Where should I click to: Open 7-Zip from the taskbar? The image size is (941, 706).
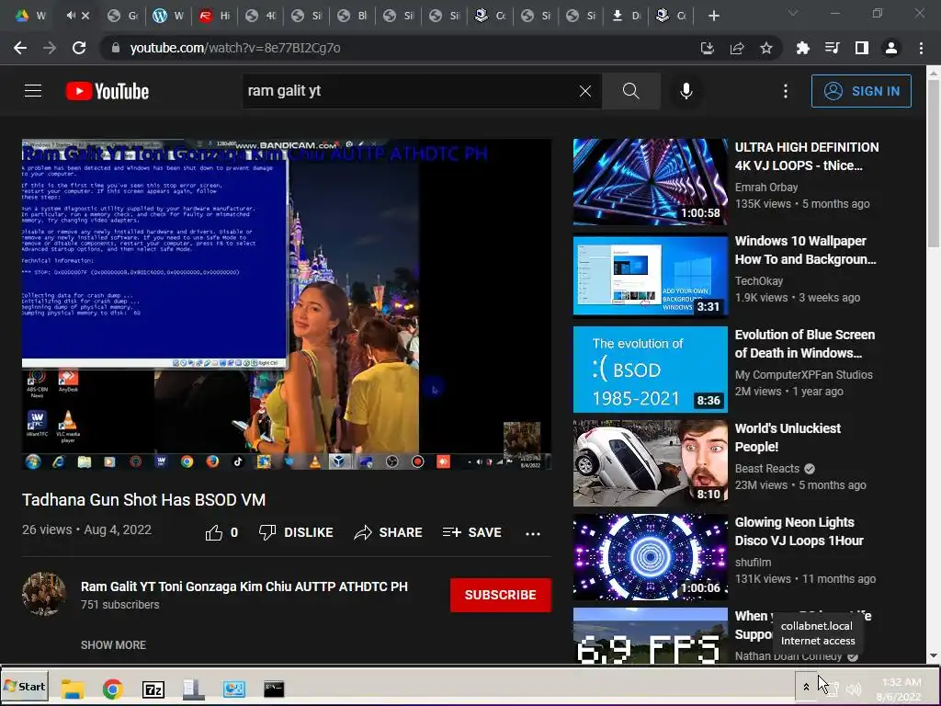coord(153,689)
